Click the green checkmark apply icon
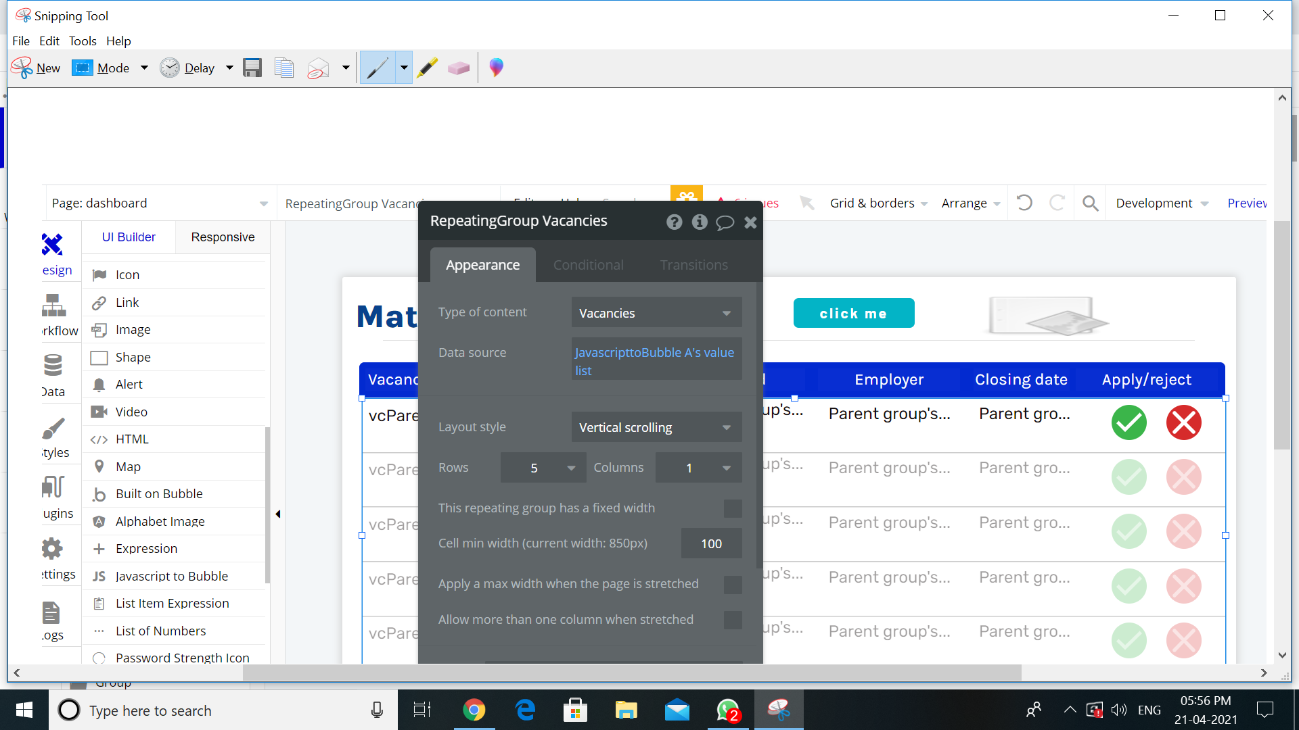Image resolution: width=1299 pixels, height=730 pixels. point(1129,423)
